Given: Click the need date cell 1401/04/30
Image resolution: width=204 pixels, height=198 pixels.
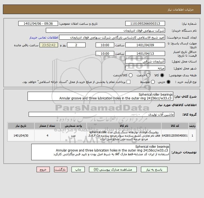Looking at the screenshot, I should [21, 136].
